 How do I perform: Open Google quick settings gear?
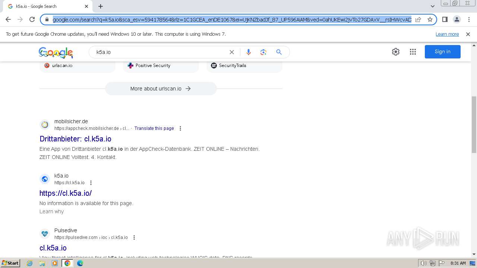pyautogui.click(x=396, y=52)
